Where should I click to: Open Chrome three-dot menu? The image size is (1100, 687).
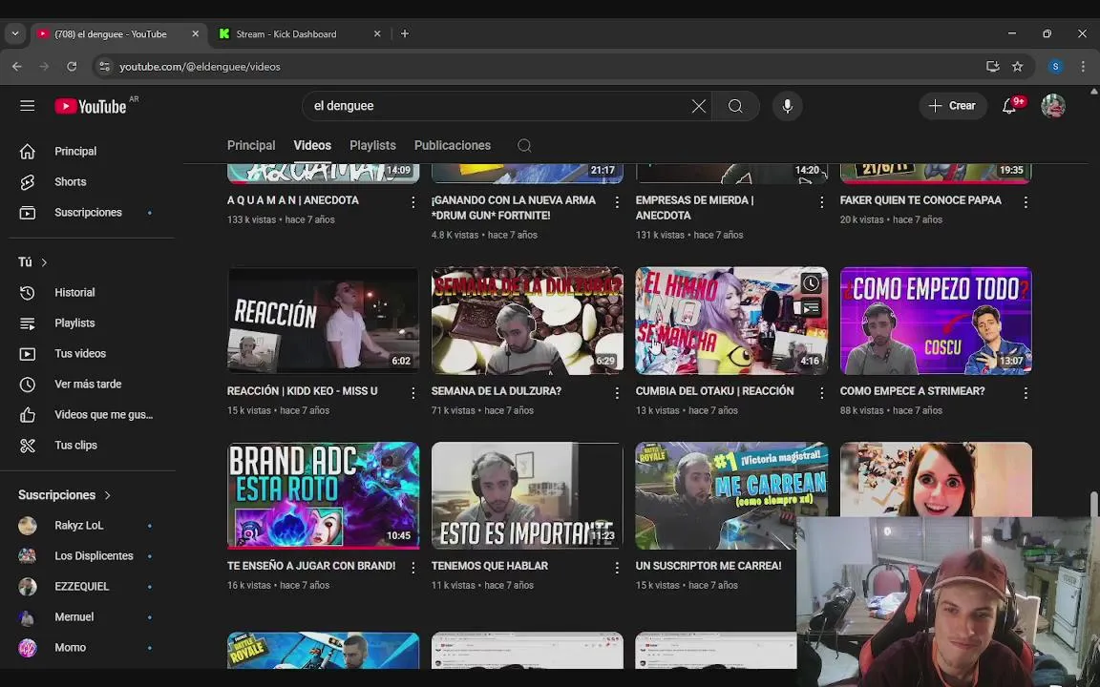click(x=1083, y=67)
